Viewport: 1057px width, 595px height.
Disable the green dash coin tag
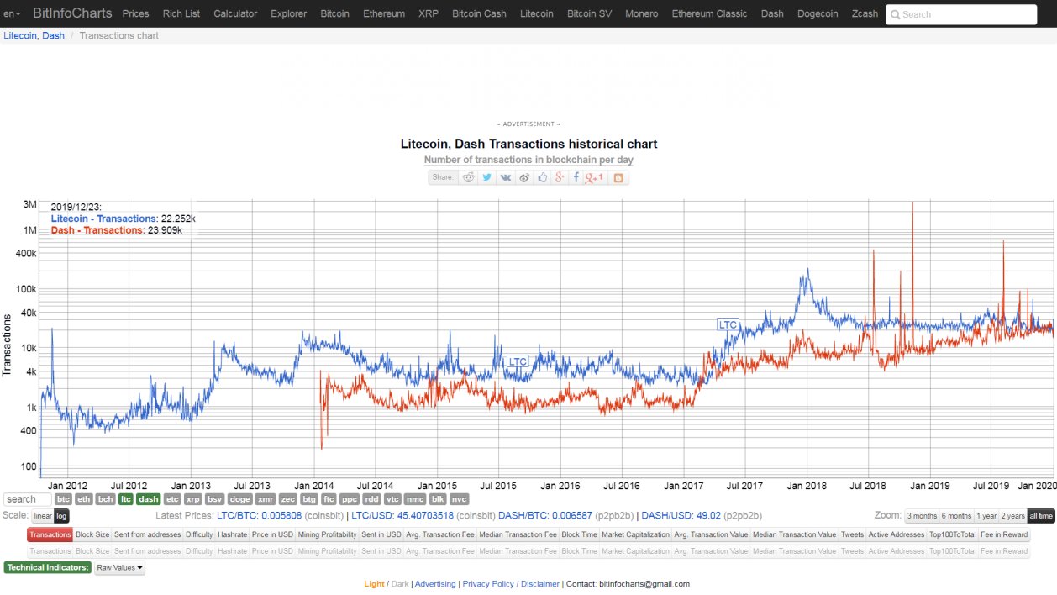(x=149, y=499)
